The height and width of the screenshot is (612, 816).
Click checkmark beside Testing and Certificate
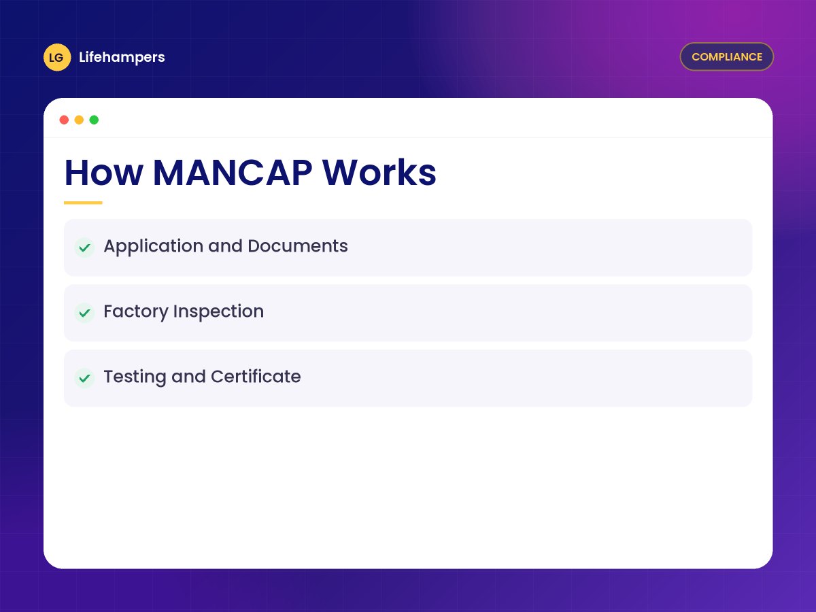[84, 378]
